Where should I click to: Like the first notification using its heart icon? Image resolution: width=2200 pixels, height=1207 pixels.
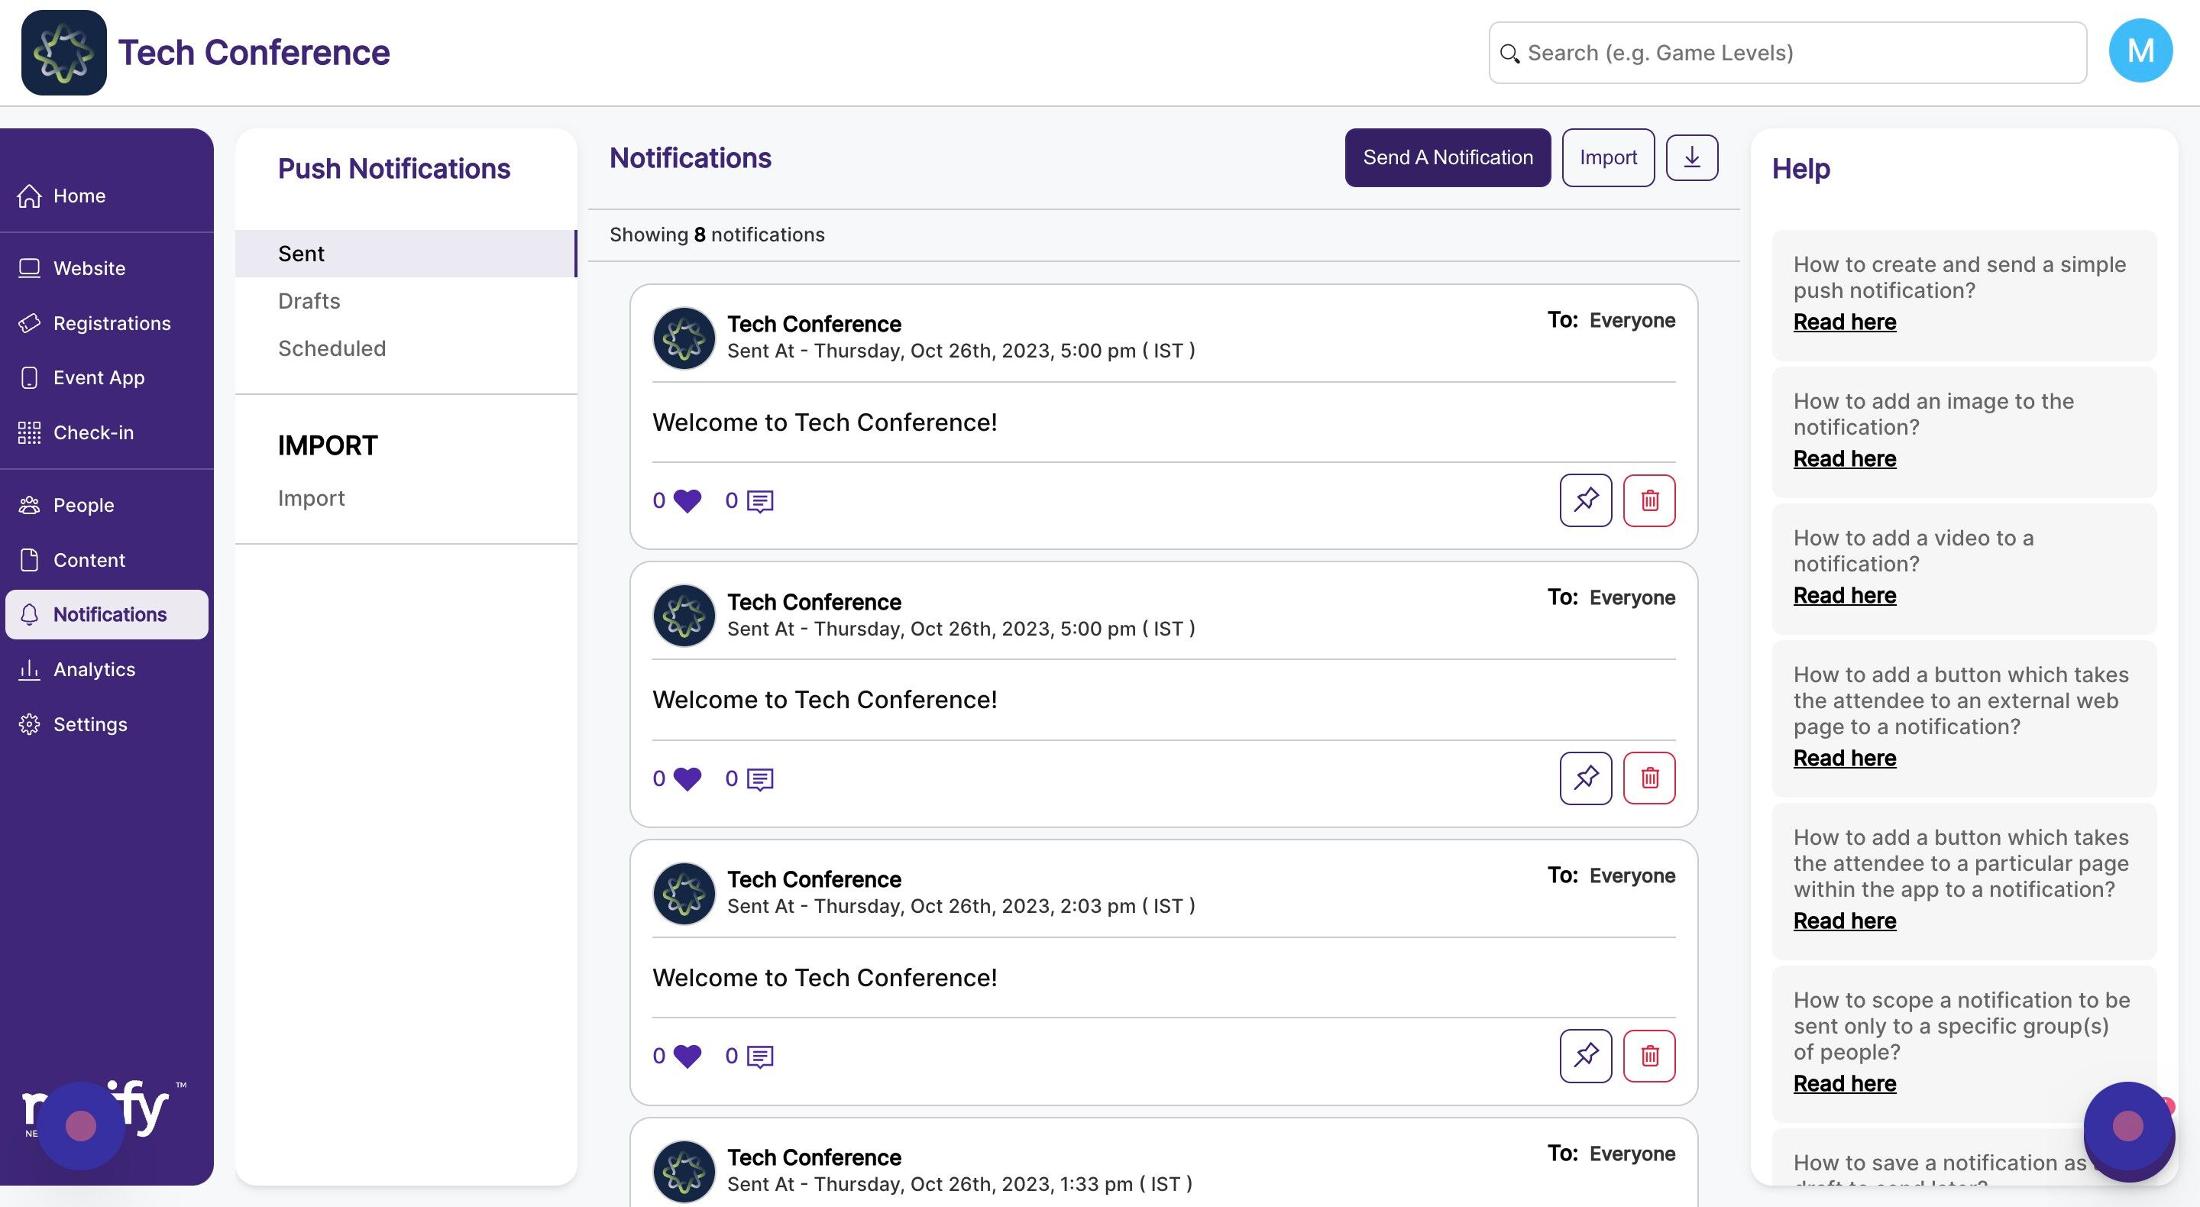[687, 500]
